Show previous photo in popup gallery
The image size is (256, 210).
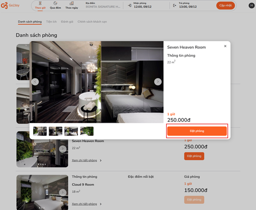35,82
